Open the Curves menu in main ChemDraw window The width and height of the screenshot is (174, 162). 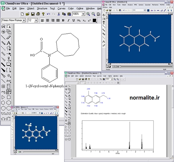point(62,8)
